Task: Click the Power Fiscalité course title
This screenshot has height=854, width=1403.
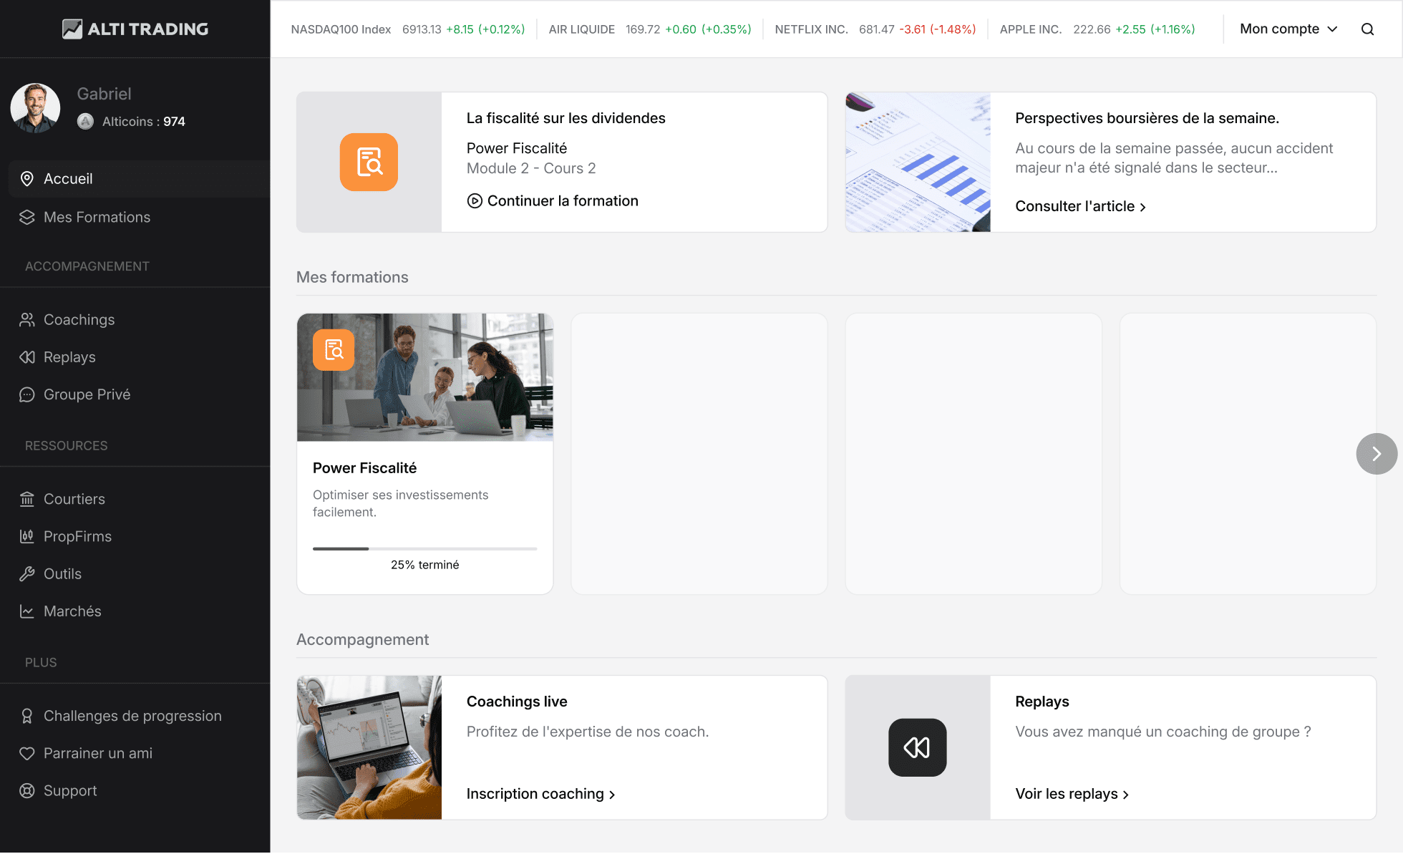Action: pyautogui.click(x=364, y=468)
